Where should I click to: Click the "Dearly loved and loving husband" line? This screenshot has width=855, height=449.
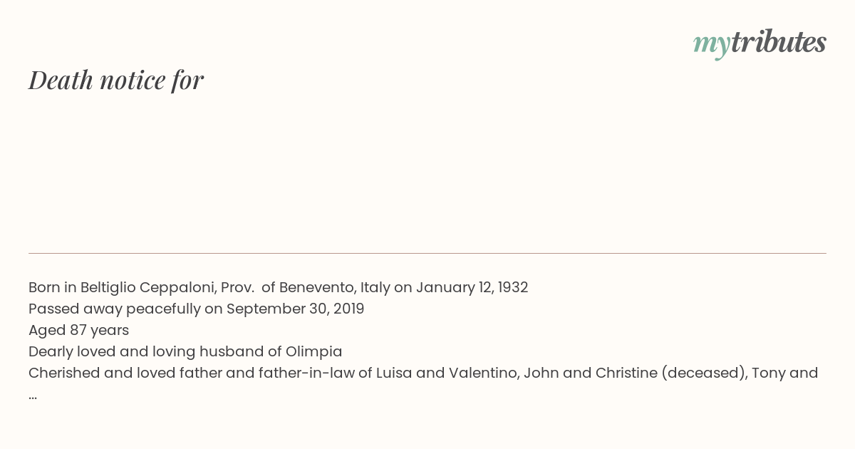point(185,351)
